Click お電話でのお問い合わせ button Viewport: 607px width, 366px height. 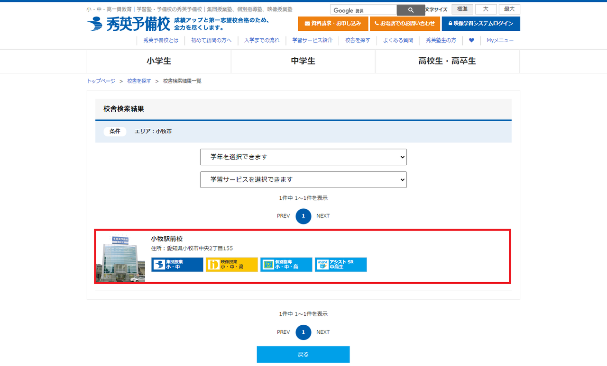(405, 24)
